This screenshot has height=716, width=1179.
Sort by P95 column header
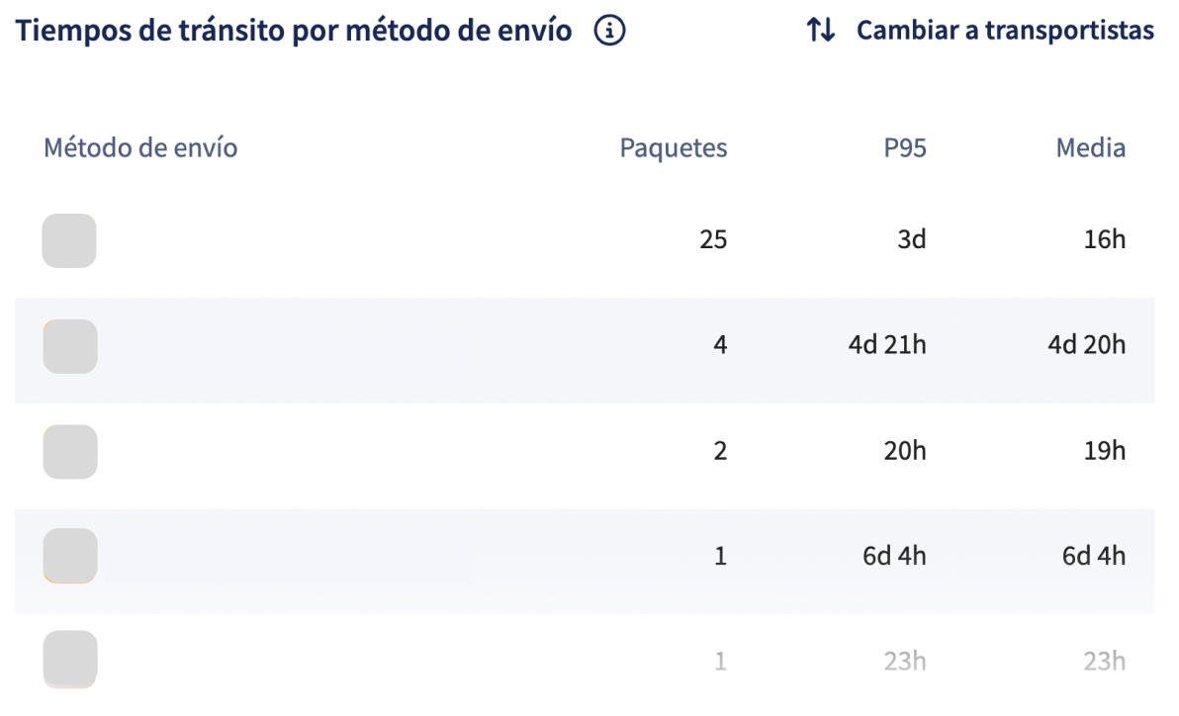click(x=905, y=147)
